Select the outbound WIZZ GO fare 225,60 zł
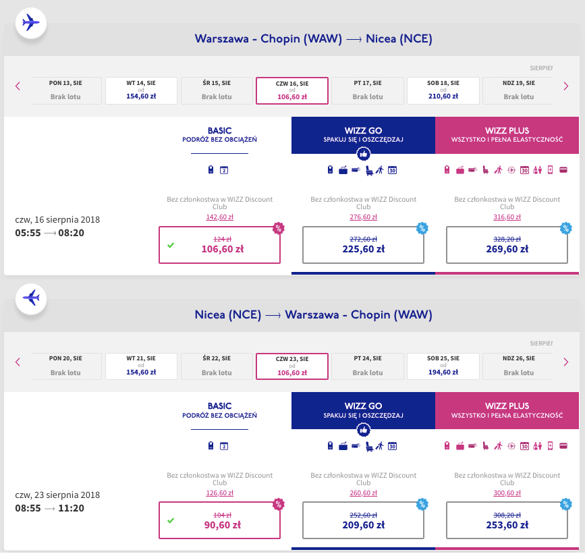The height and width of the screenshot is (554, 585). point(363,244)
